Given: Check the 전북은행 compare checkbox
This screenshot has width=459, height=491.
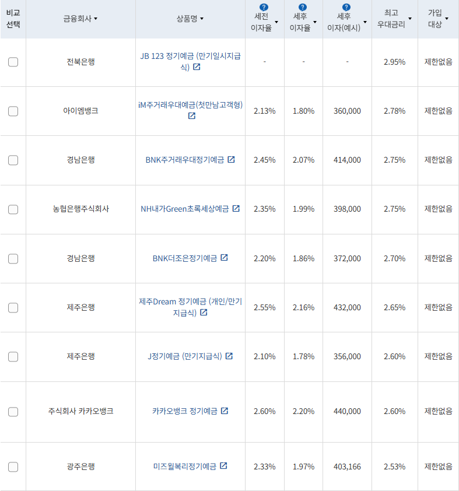Looking at the screenshot, I should (13, 62).
